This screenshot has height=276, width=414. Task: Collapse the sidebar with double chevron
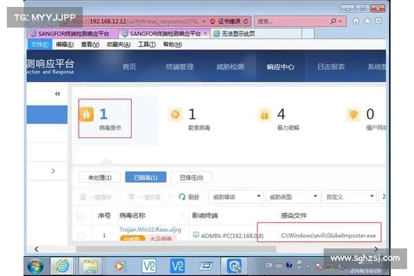pyautogui.click(x=57, y=94)
